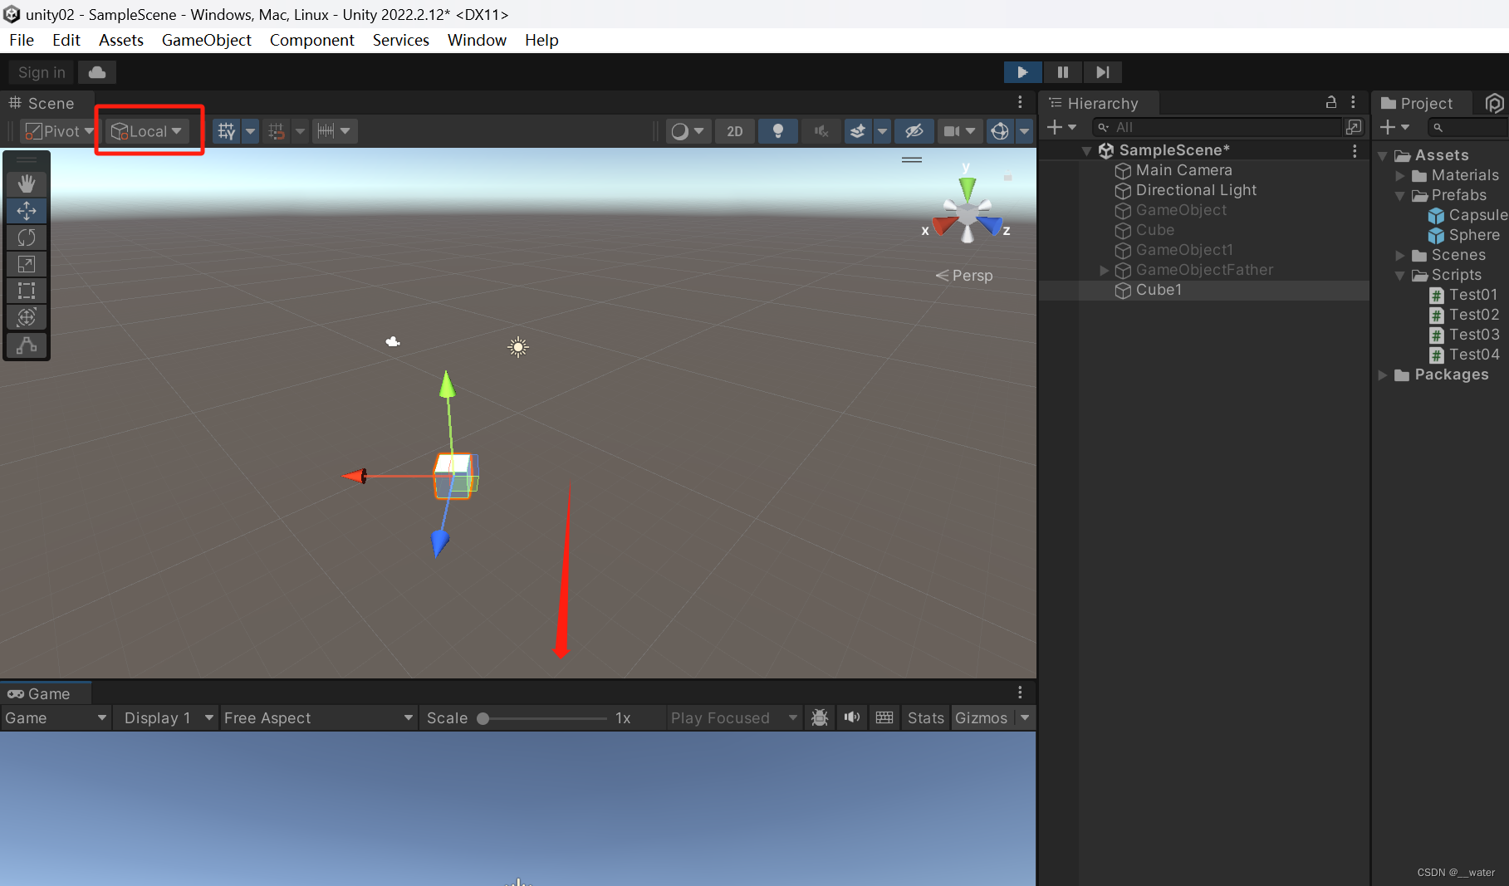Select Cube1 in Hierarchy
This screenshot has width=1509, height=886.
coord(1159,290)
